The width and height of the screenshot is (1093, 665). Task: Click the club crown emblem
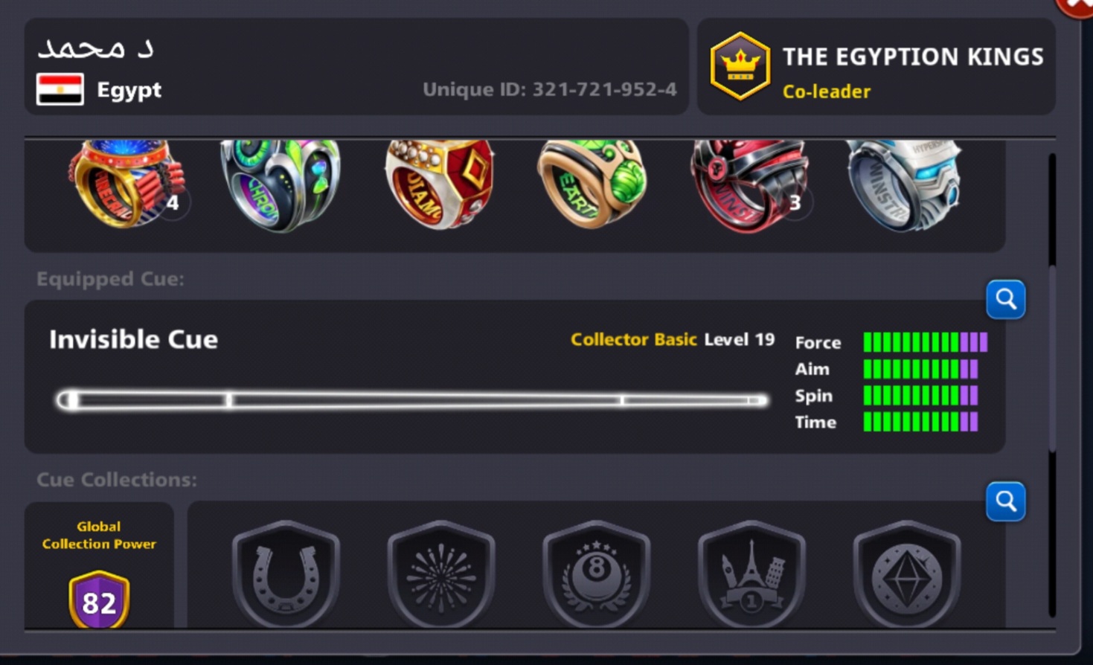pyautogui.click(x=740, y=66)
